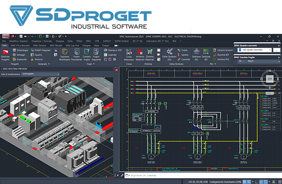Open the File menu
This screenshot has width=282, height=184.
tap(4, 41)
